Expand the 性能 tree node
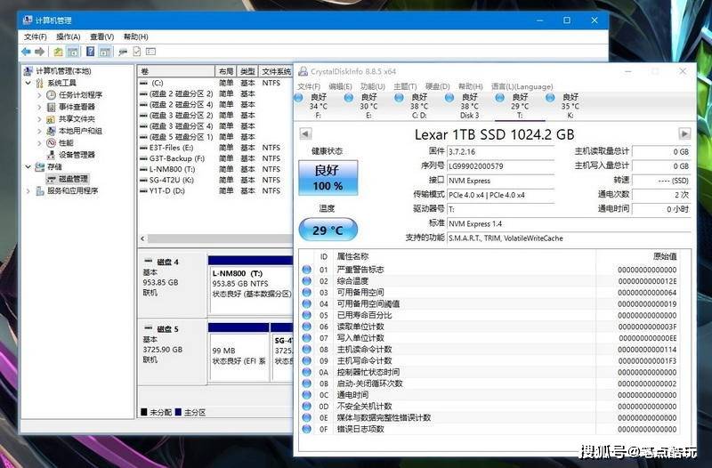The image size is (712, 468). (39, 143)
